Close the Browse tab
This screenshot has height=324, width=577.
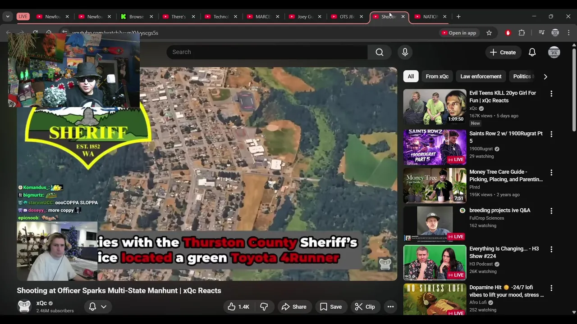[x=151, y=17]
